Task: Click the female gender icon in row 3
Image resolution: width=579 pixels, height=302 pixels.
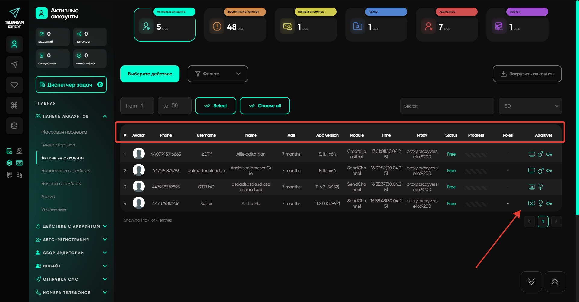Action: pyautogui.click(x=540, y=187)
